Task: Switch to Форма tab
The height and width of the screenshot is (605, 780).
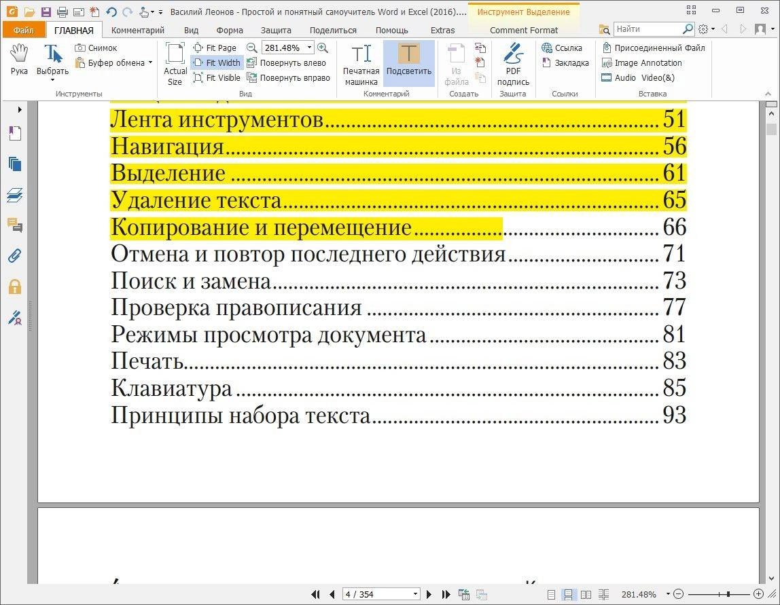Action: click(x=230, y=30)
